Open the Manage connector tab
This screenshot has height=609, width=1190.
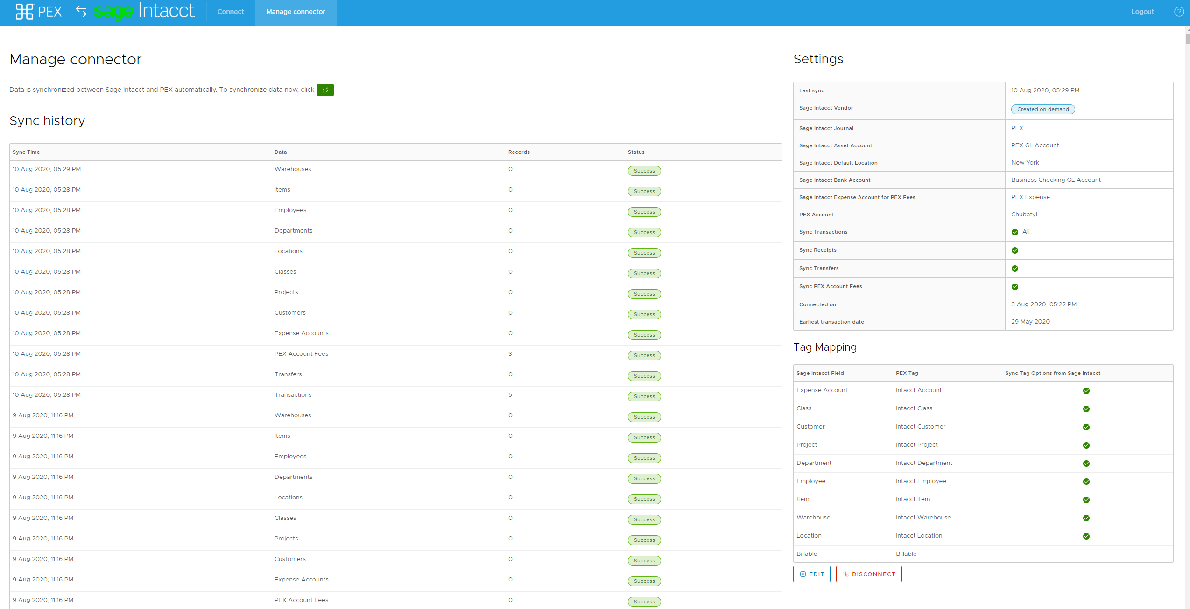(x=296, y=12)
